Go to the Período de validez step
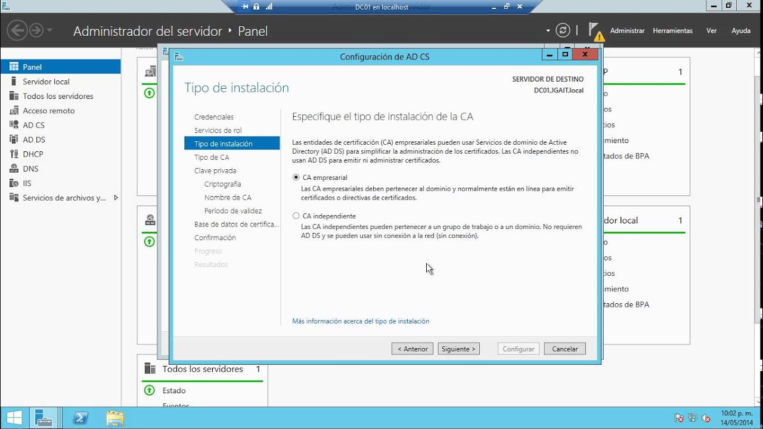This screenshot has height=429, width=763. click(233, 211)
